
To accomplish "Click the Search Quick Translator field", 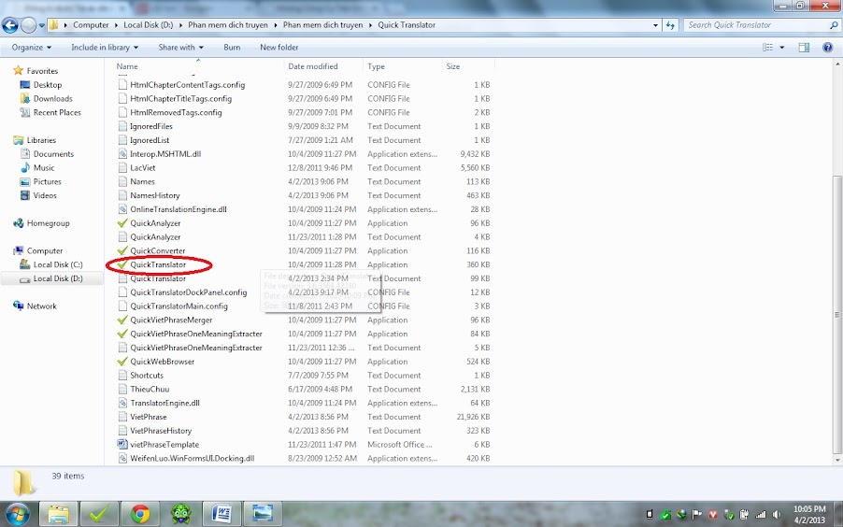I will pos(755,25).
